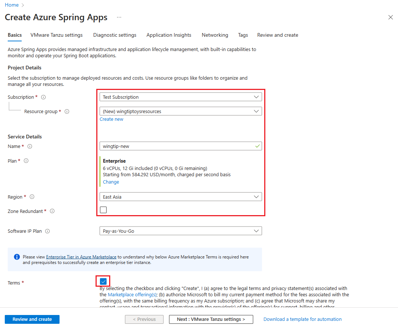The image size is (398, 326).
Task: Open the Resource group dropdown
Action: click(x=181, y=111)
